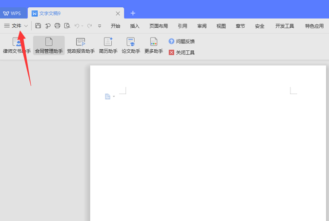Launch the 党政报告助手 tool
Viewport: 329px width, 221px height.
(x=81, y=45)
